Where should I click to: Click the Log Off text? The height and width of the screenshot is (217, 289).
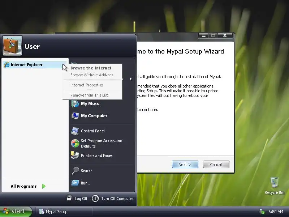[x=81, y=199]
